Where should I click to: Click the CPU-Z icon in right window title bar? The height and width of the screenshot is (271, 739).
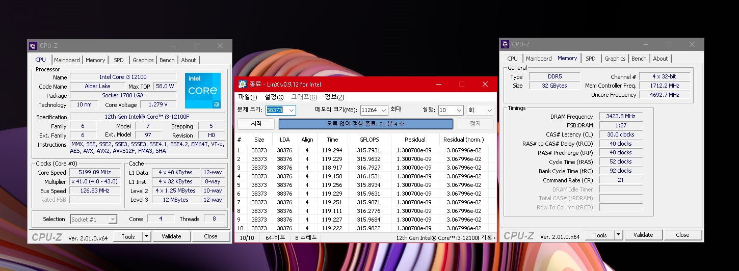pyautogui.click(x=505, y=44)
